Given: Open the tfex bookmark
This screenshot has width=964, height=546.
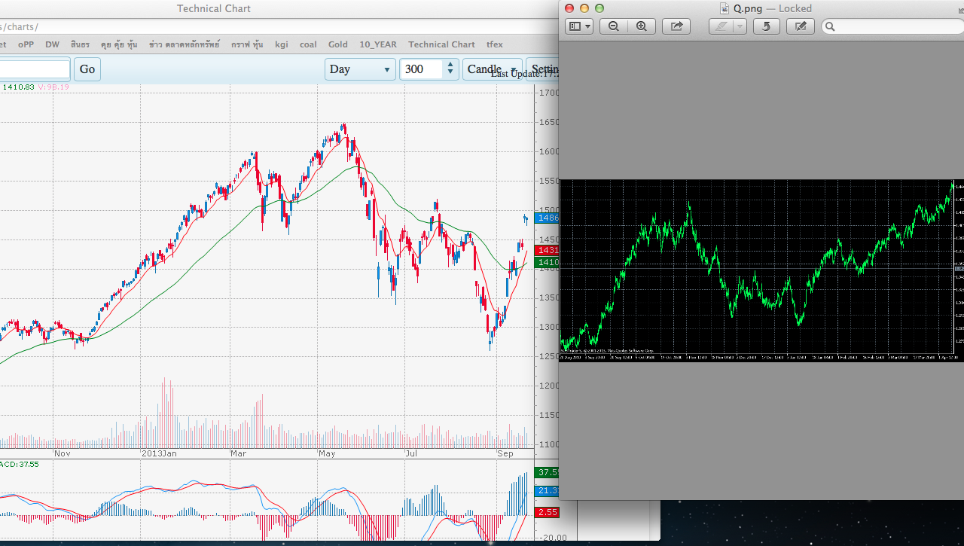Looking at the screenshot, I should point(495,44).
